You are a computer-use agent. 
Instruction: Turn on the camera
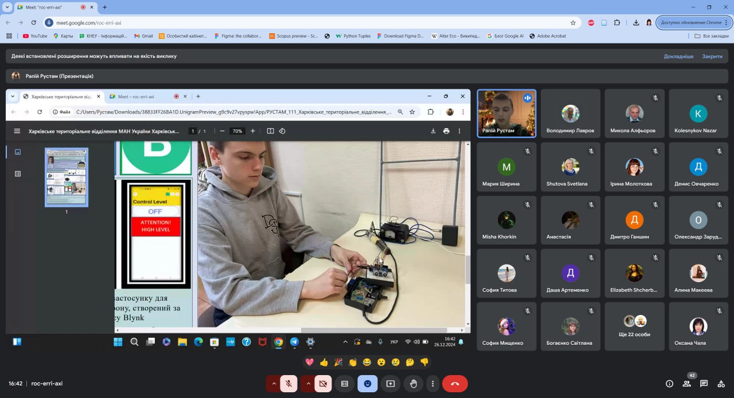click(x=323, y=384)
